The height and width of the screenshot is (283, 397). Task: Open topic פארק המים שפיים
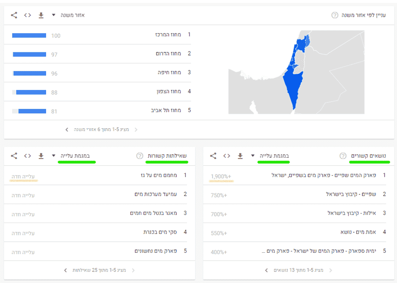point(324,175)
